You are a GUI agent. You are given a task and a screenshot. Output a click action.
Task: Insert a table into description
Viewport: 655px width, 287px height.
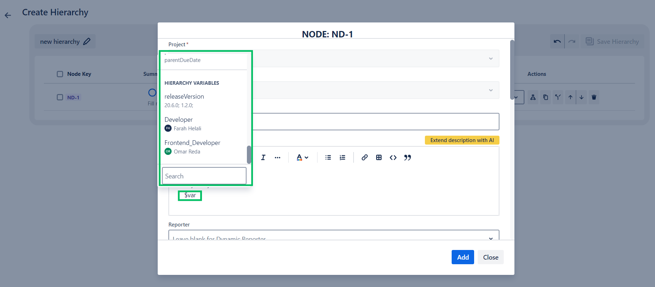pyautogui.click(x=379, y=157)
